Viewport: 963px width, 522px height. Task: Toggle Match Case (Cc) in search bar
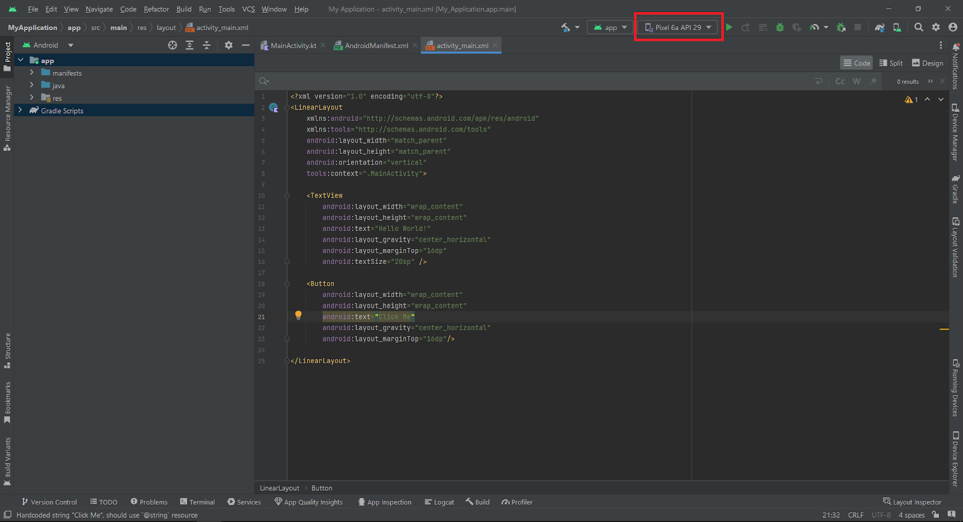[840, 81]
